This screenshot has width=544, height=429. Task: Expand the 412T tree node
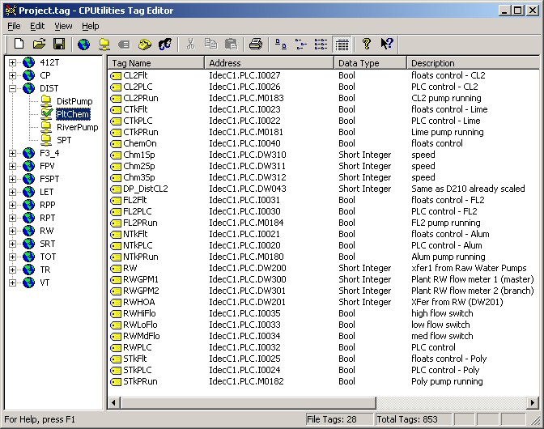pyautogui.click(x=13, y=62)
